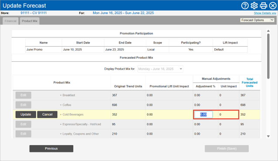This screenshot has width=278, height=161.
Task: Open settings gear icon in header
Action: (254, 6)
